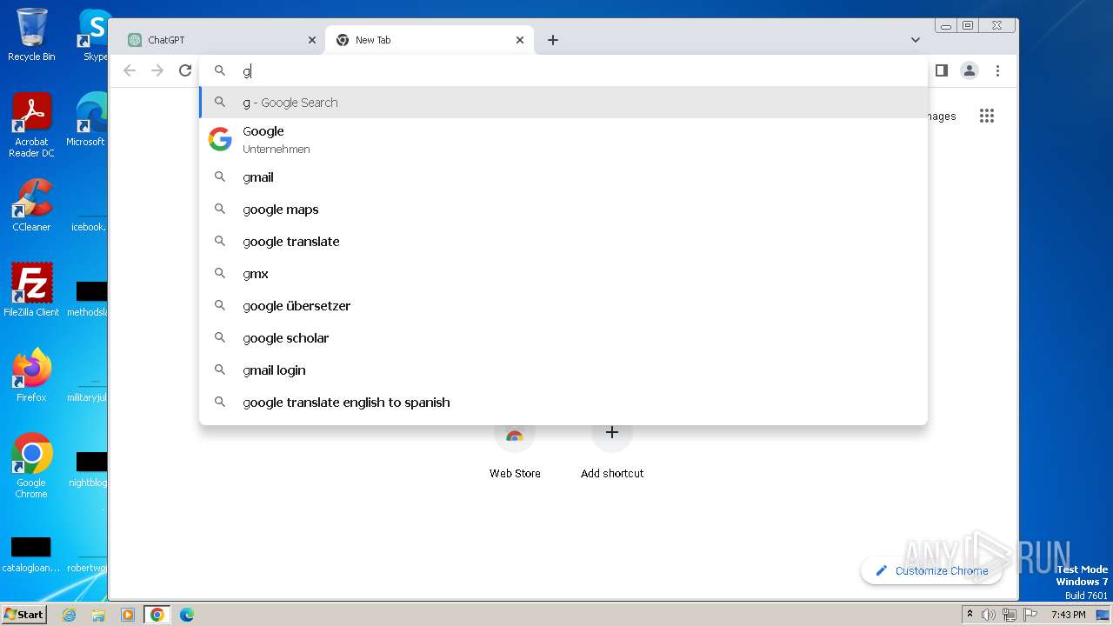The width and height of the screenshot is (1113, 626).
Task: Open FileZilla Client desktop icon
Action: click(x=31, y=290)
